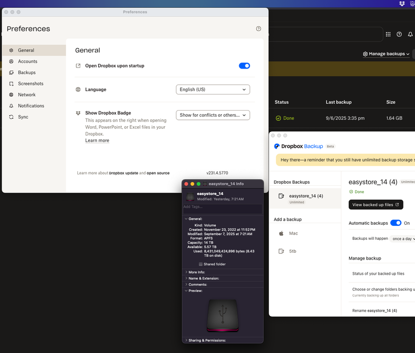Click the help question mark icon in Preferences

coord(258,29)
